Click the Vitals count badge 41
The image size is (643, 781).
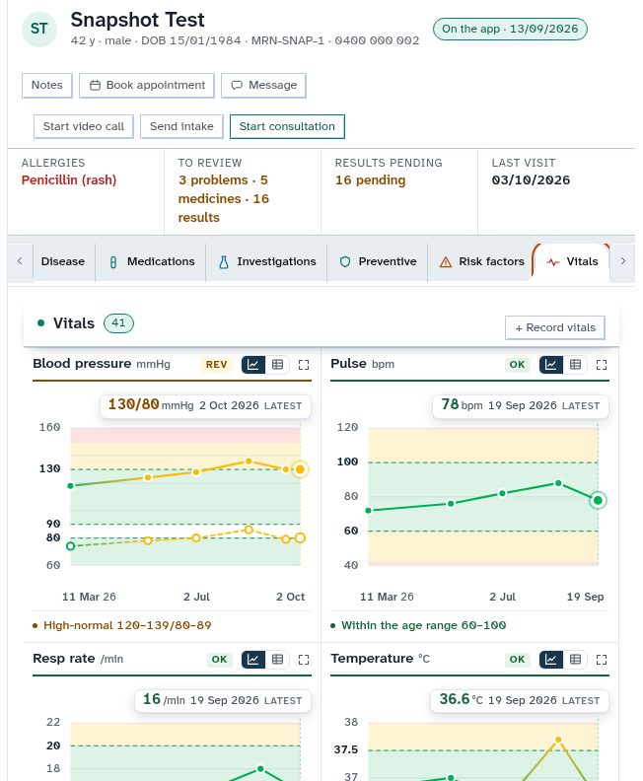[x=118, y=323]
